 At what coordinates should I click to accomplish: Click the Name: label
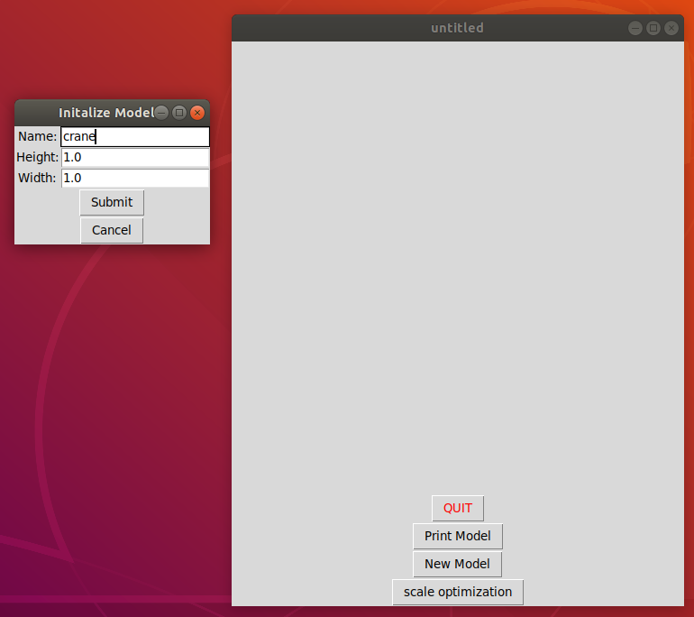[37, 136]
